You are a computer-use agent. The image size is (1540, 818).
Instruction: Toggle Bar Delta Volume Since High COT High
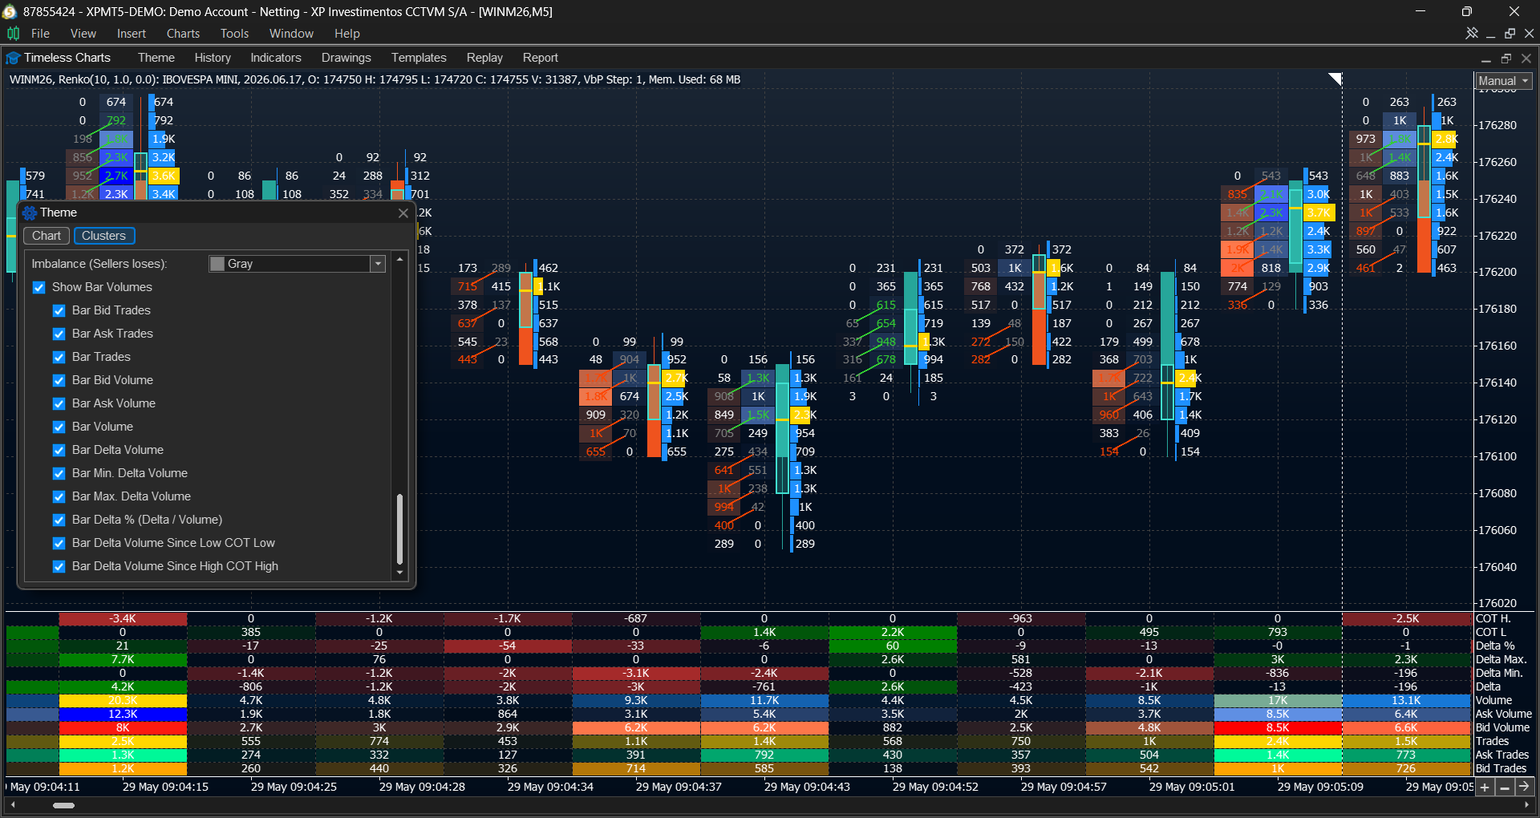(x=59, y=566)
